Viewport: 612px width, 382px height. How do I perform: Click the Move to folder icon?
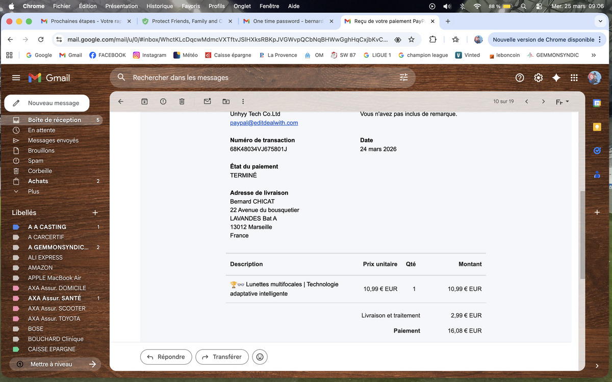point(226,101)
